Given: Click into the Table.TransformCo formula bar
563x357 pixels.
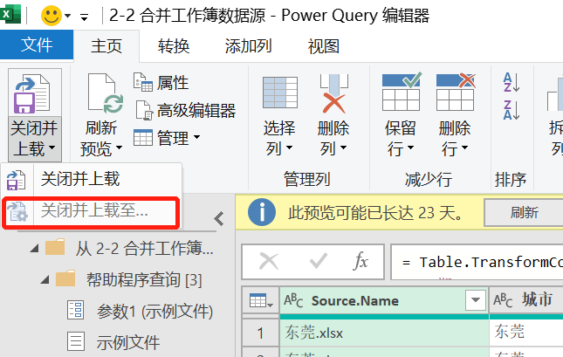Looking at the screenshot, I should 477,262.
